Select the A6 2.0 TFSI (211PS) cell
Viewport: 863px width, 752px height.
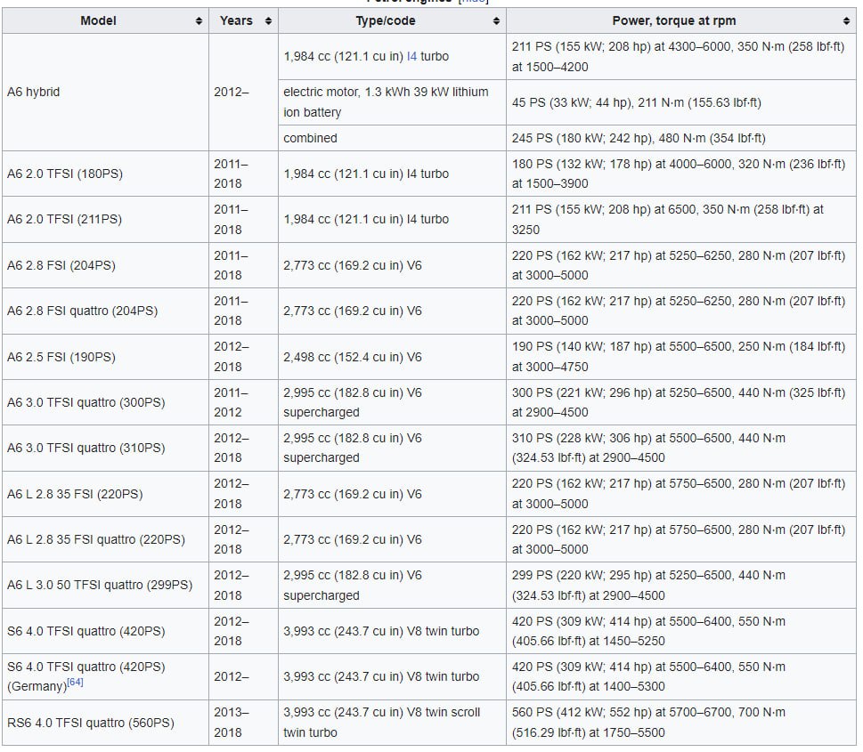105,219
